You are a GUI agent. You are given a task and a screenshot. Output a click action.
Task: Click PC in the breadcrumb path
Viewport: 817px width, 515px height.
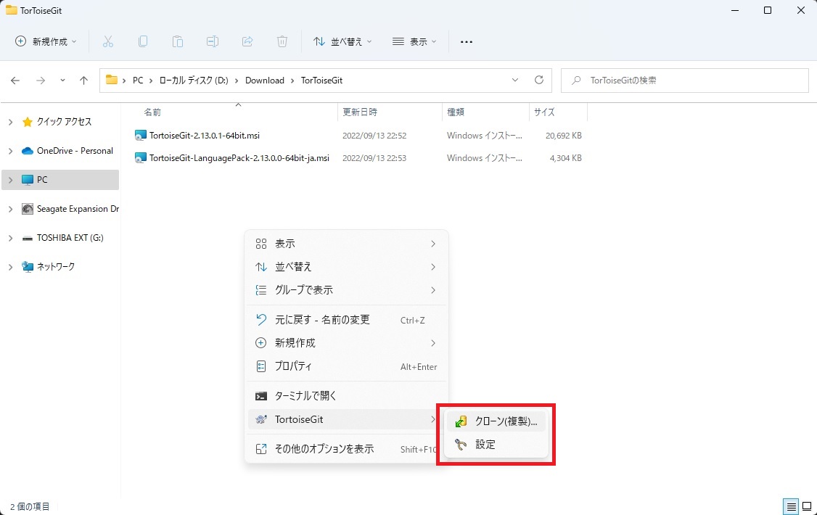click(x=138, y=81)
